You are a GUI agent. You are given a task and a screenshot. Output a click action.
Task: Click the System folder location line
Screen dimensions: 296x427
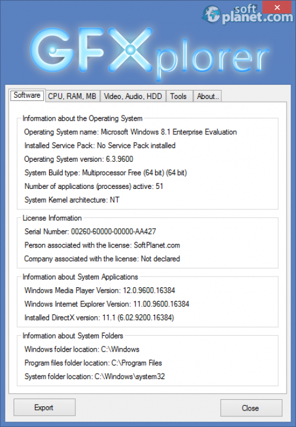[95, 376]
